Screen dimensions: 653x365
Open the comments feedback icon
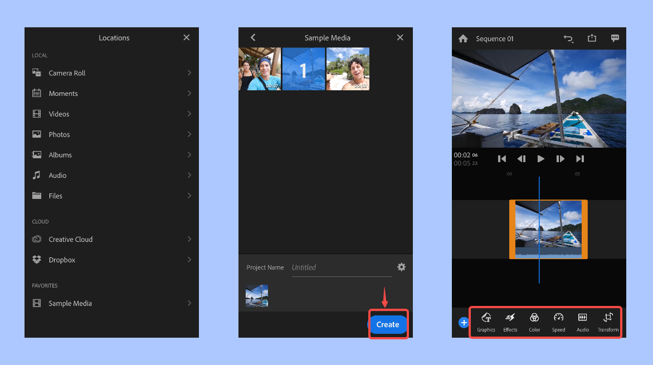pos(615,38)
